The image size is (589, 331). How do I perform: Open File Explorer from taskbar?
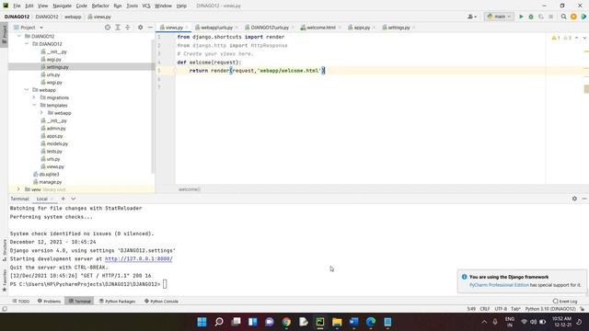pyautogui.click(x=337, y=322)
